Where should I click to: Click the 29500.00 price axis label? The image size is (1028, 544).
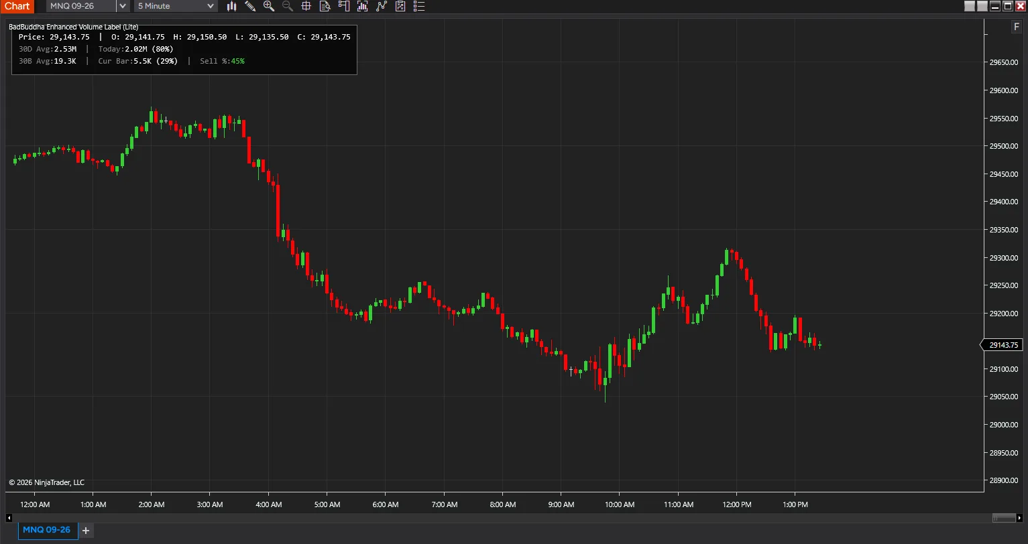(x=1004, y=146)
